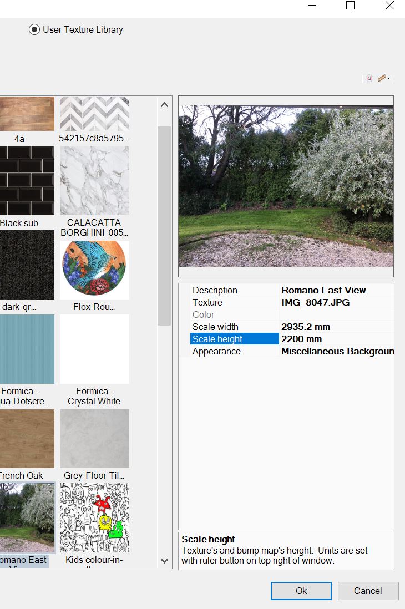Screen dimensions: 405x609
Task: Click the pink texture icon beside the ruler
Action: pyautogui.click(x=369, y=78)
